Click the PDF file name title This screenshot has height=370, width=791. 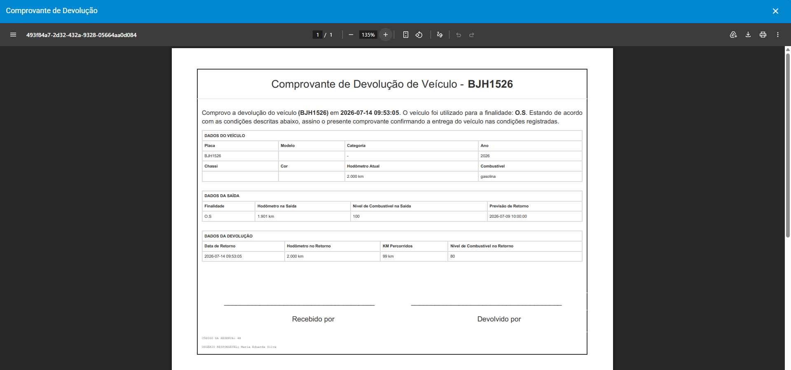click(82, 35)
